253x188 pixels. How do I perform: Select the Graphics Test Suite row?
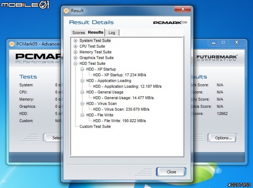coord(96,58)
